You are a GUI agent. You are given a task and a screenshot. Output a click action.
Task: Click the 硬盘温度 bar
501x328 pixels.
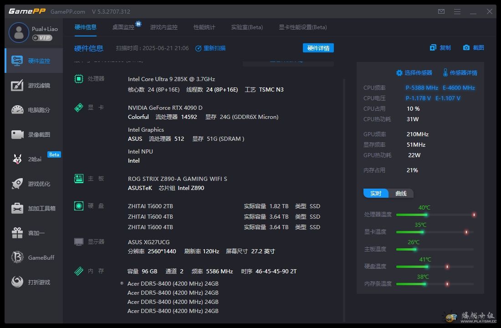pos(435,266)
